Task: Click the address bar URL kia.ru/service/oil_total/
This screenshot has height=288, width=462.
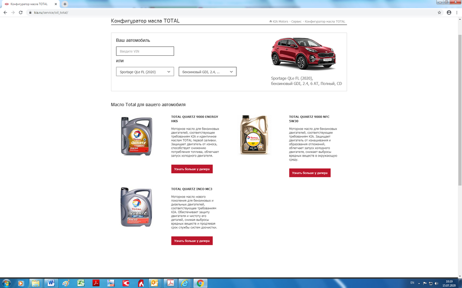Action: coord(51,13)
